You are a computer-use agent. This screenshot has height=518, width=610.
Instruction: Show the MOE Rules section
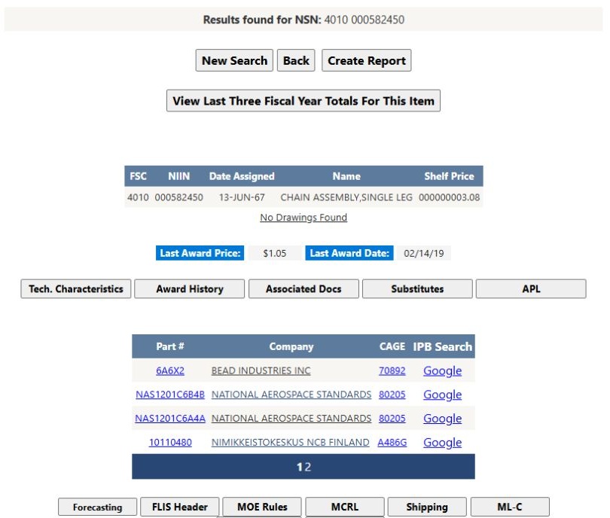coord(262,507)
